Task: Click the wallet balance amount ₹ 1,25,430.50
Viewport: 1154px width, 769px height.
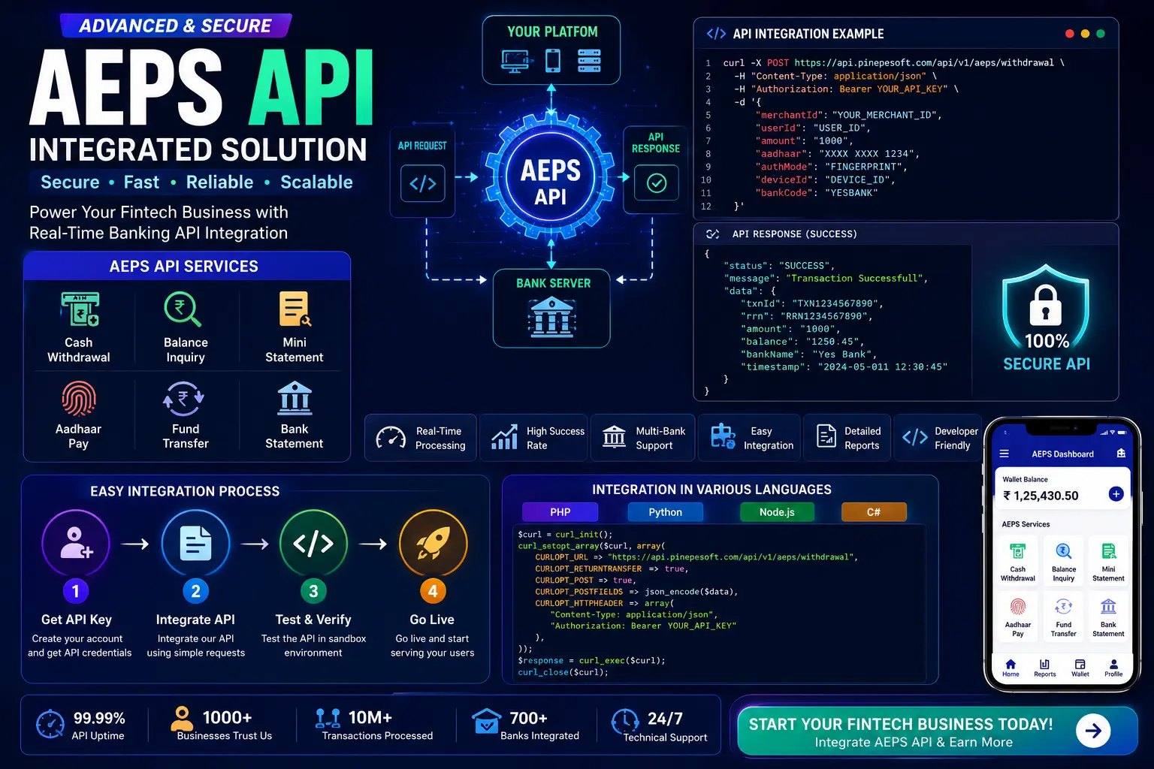Action: pos(1041,496)
